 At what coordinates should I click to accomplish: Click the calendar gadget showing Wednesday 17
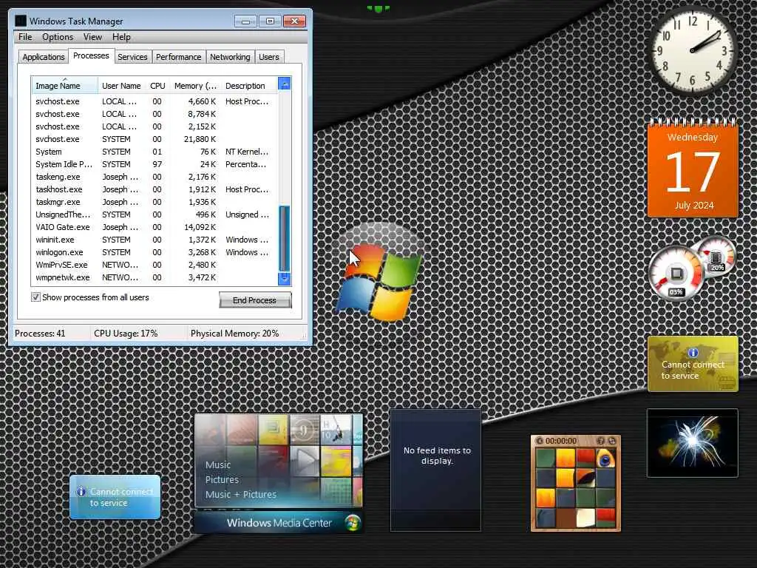click(693, 168)
